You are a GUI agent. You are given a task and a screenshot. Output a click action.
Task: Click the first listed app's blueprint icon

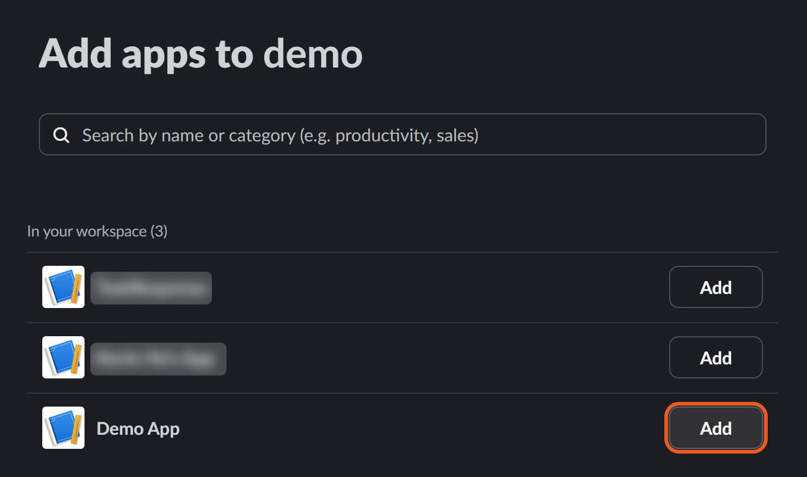click(x=63, y=287)
